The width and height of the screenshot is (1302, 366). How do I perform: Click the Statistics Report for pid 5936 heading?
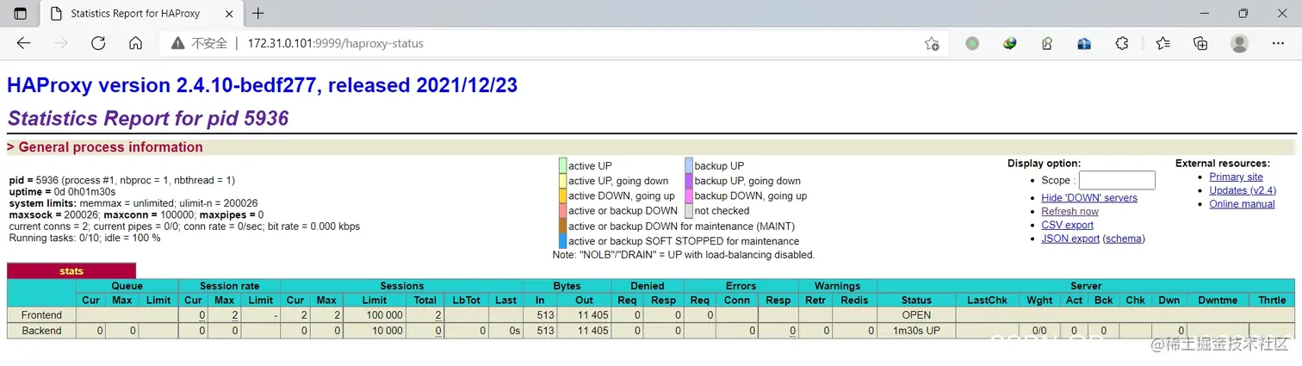pyautogui.click(x=148, y=119)
